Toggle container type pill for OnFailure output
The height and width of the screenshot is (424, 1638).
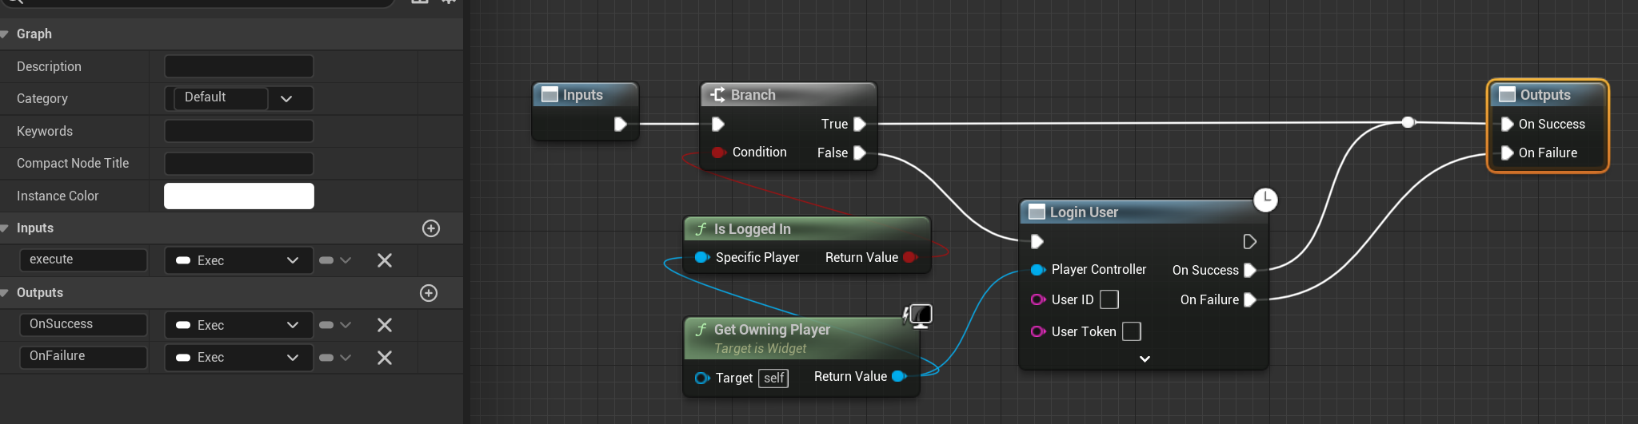pyautogui.click(x=326, y=358)
